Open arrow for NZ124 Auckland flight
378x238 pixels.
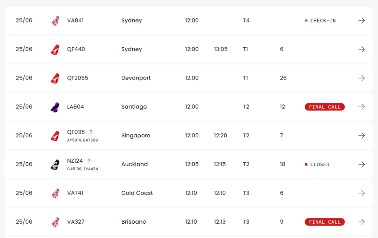click(x=361, y=164)
